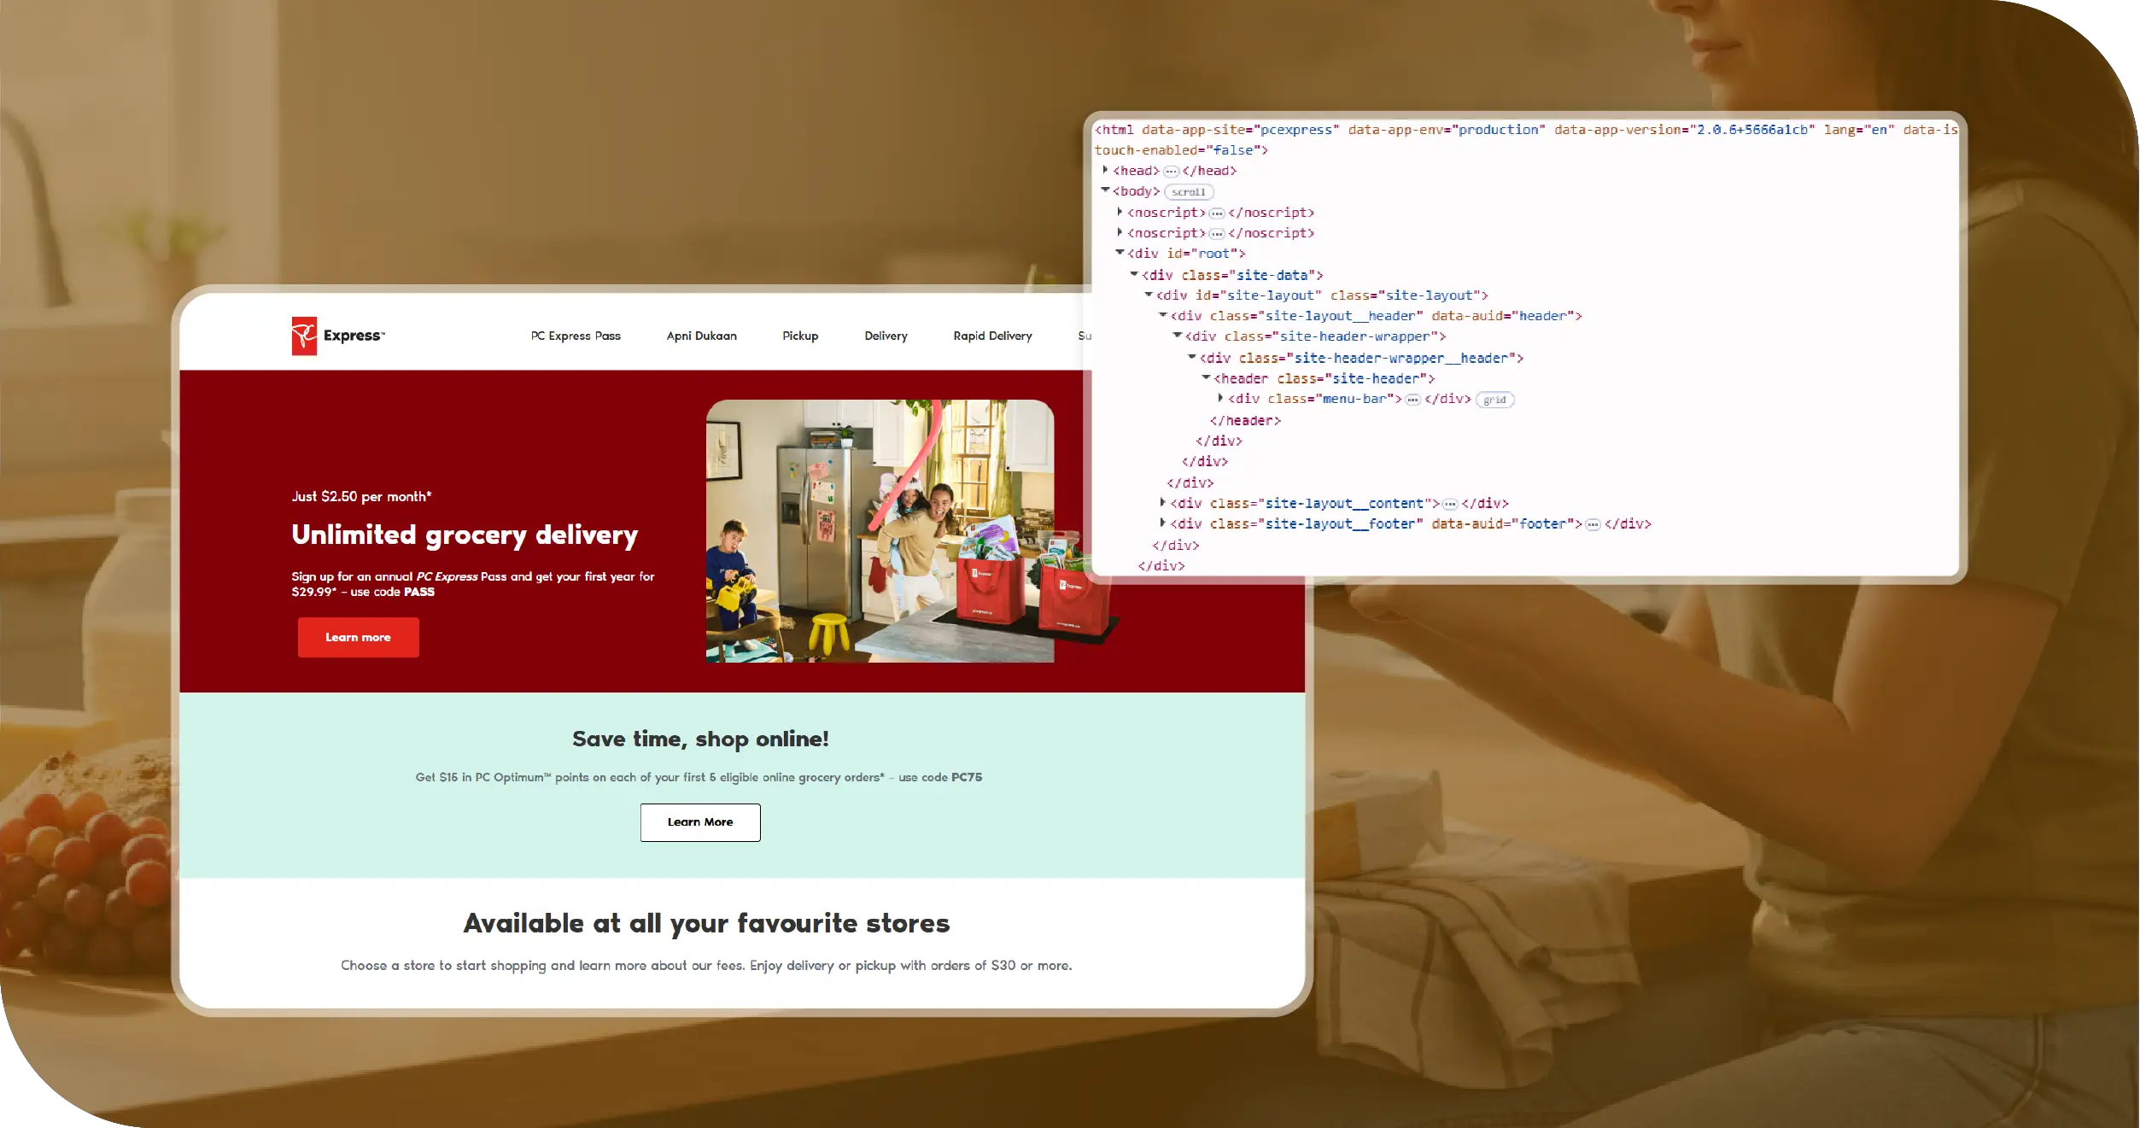
Task: Expand the menu-bar div node
Action: tap(1220, 398)
